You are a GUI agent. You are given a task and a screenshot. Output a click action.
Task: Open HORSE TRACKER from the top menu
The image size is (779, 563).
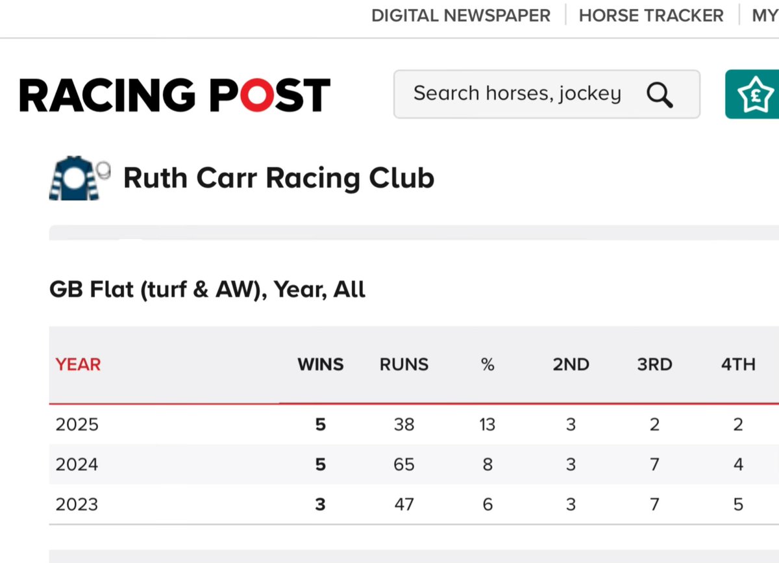click(x=651, y=14)
